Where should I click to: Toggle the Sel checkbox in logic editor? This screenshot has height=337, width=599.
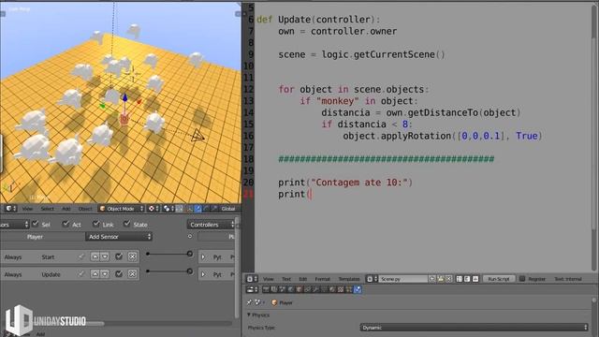coord(36,224)
